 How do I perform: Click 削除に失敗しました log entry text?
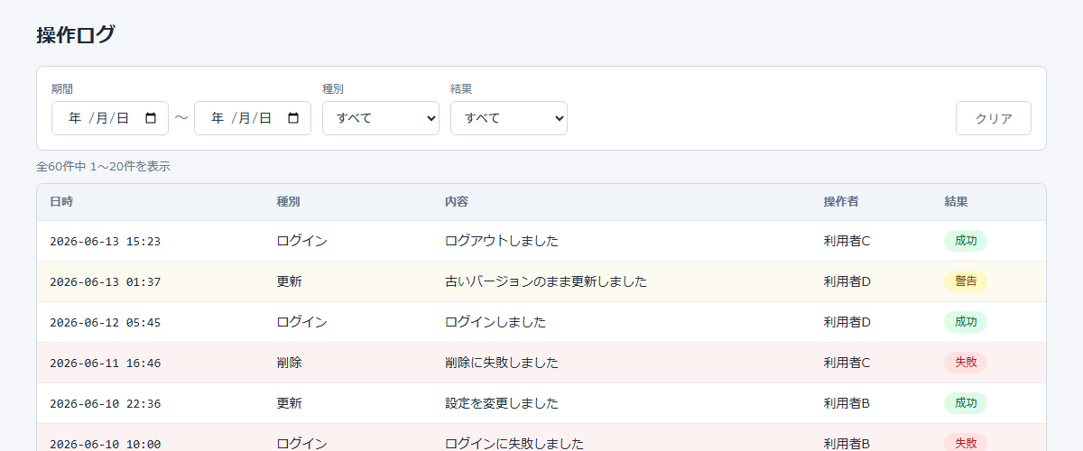[502, 363]
